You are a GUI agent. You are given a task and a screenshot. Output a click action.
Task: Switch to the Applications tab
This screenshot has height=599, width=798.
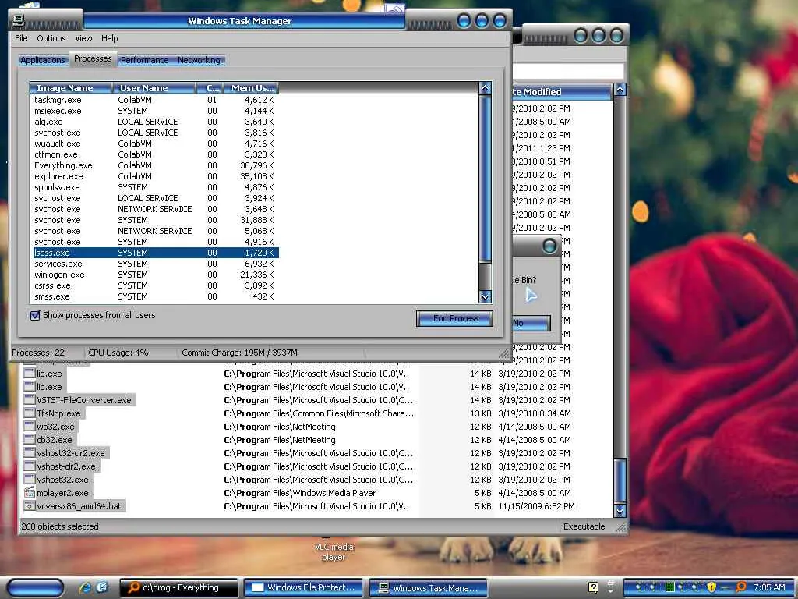click(43, 60)
